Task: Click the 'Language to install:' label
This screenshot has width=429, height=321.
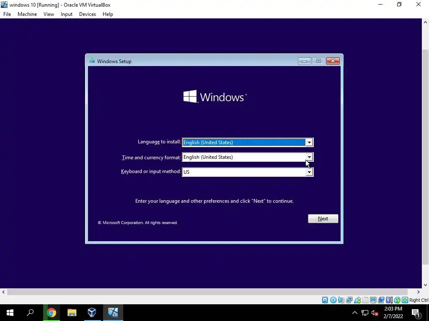Action: point(159,142)
